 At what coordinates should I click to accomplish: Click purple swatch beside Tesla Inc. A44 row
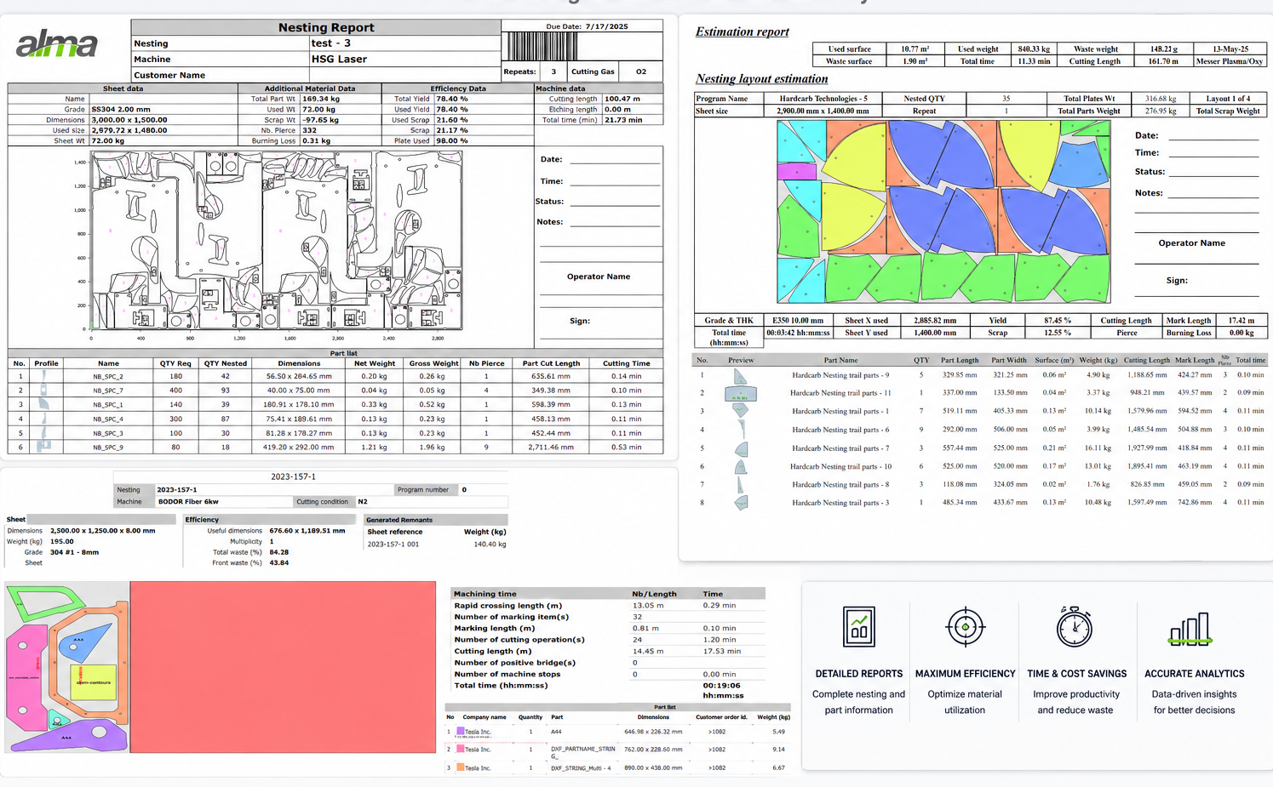click(x=461, y=731)
